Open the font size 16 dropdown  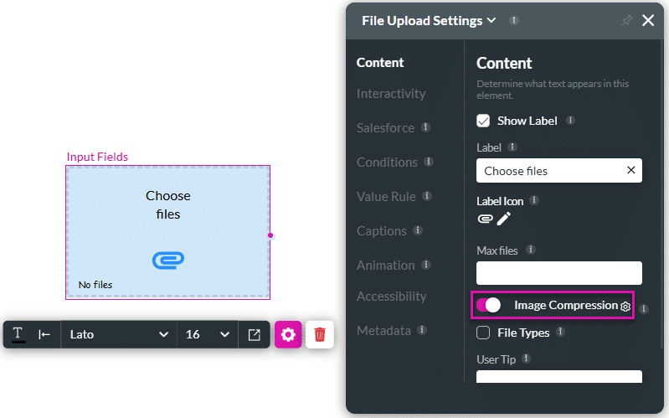point(207,334)
